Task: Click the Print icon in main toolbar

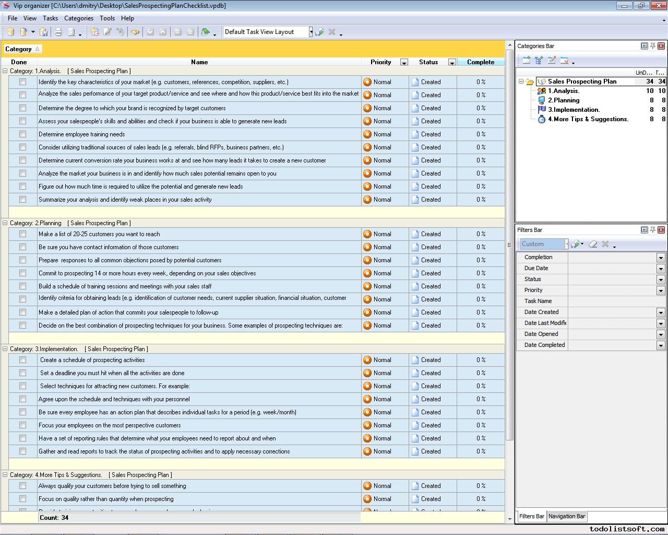Action: point(58,32)
